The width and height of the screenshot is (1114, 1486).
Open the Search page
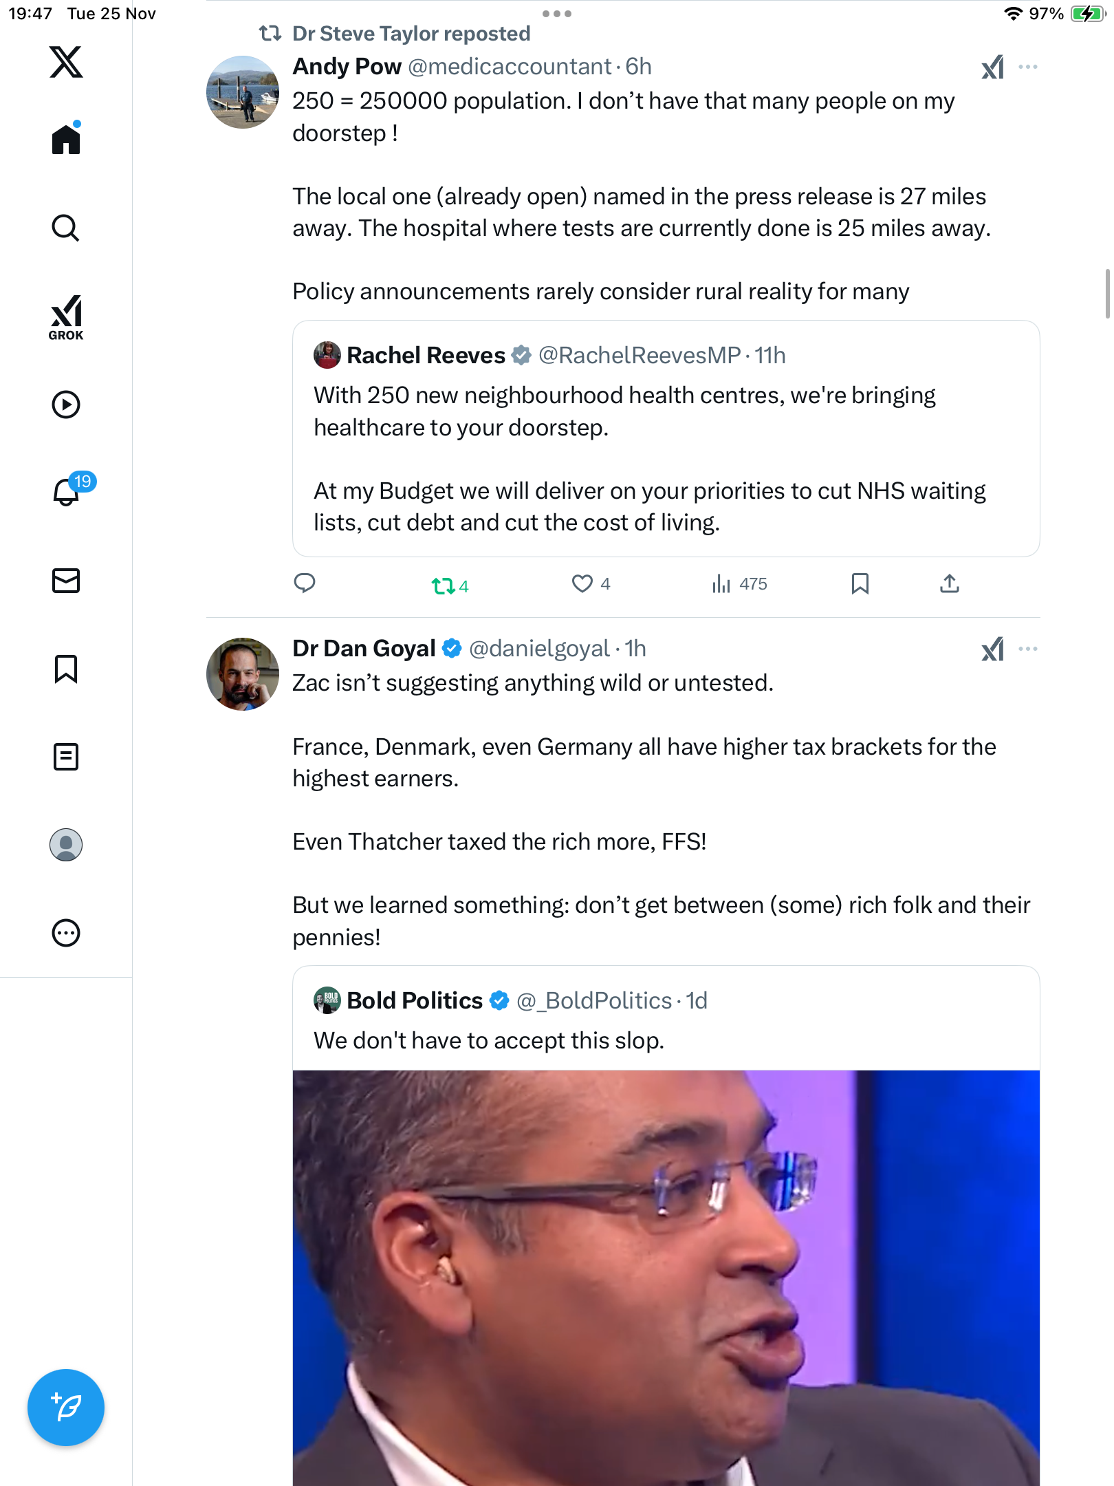66,228
